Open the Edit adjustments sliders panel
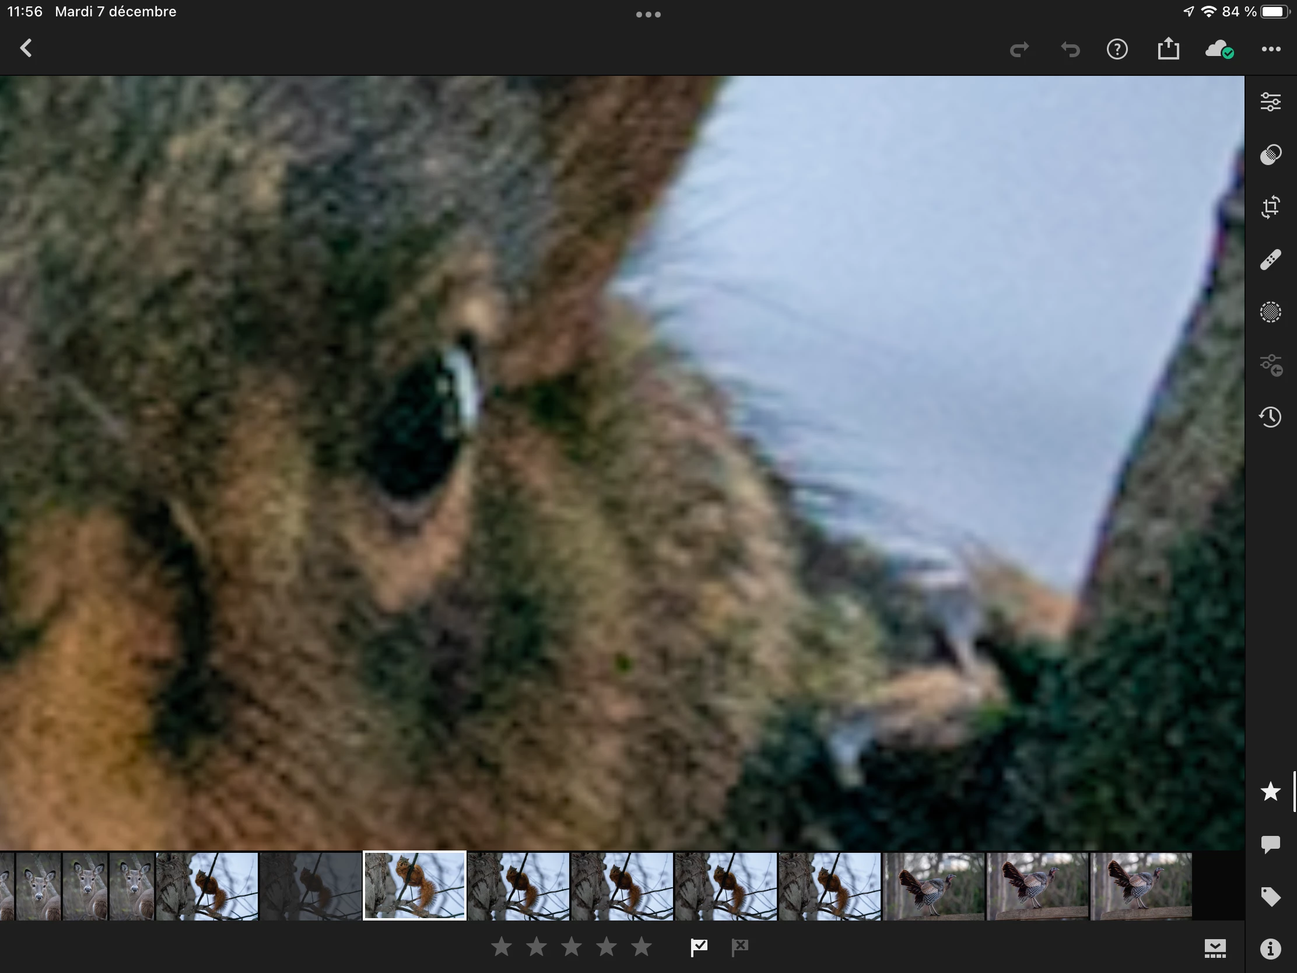 pos(1270,102)
